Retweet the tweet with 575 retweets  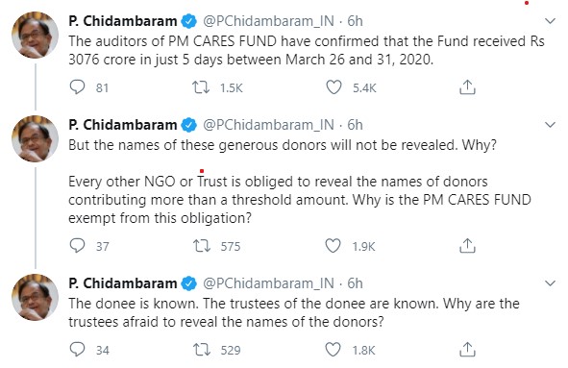(202, 246)
